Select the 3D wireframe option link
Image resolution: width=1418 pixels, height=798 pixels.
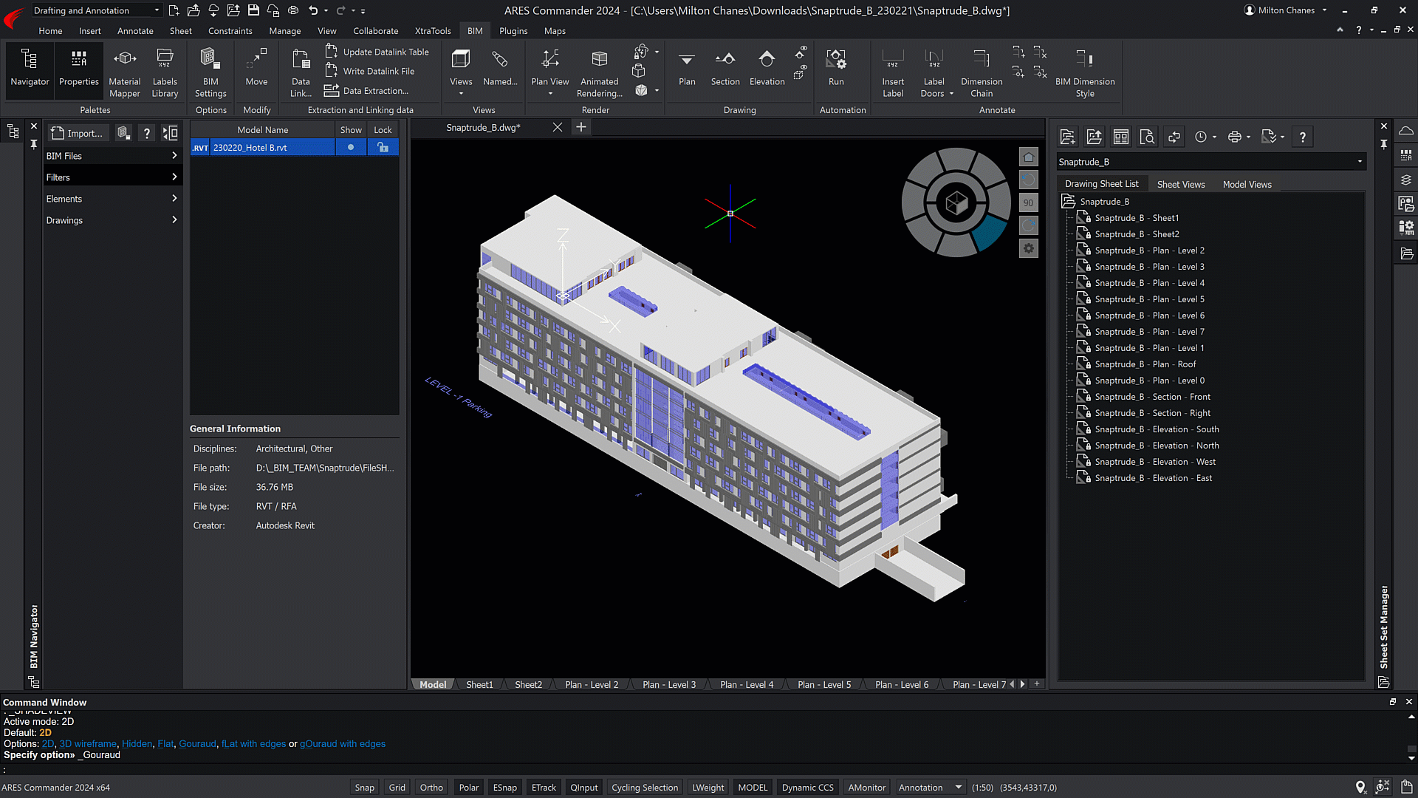[88, 743]
